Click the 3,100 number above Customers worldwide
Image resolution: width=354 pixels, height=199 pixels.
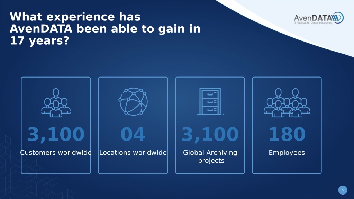(56, 135)
